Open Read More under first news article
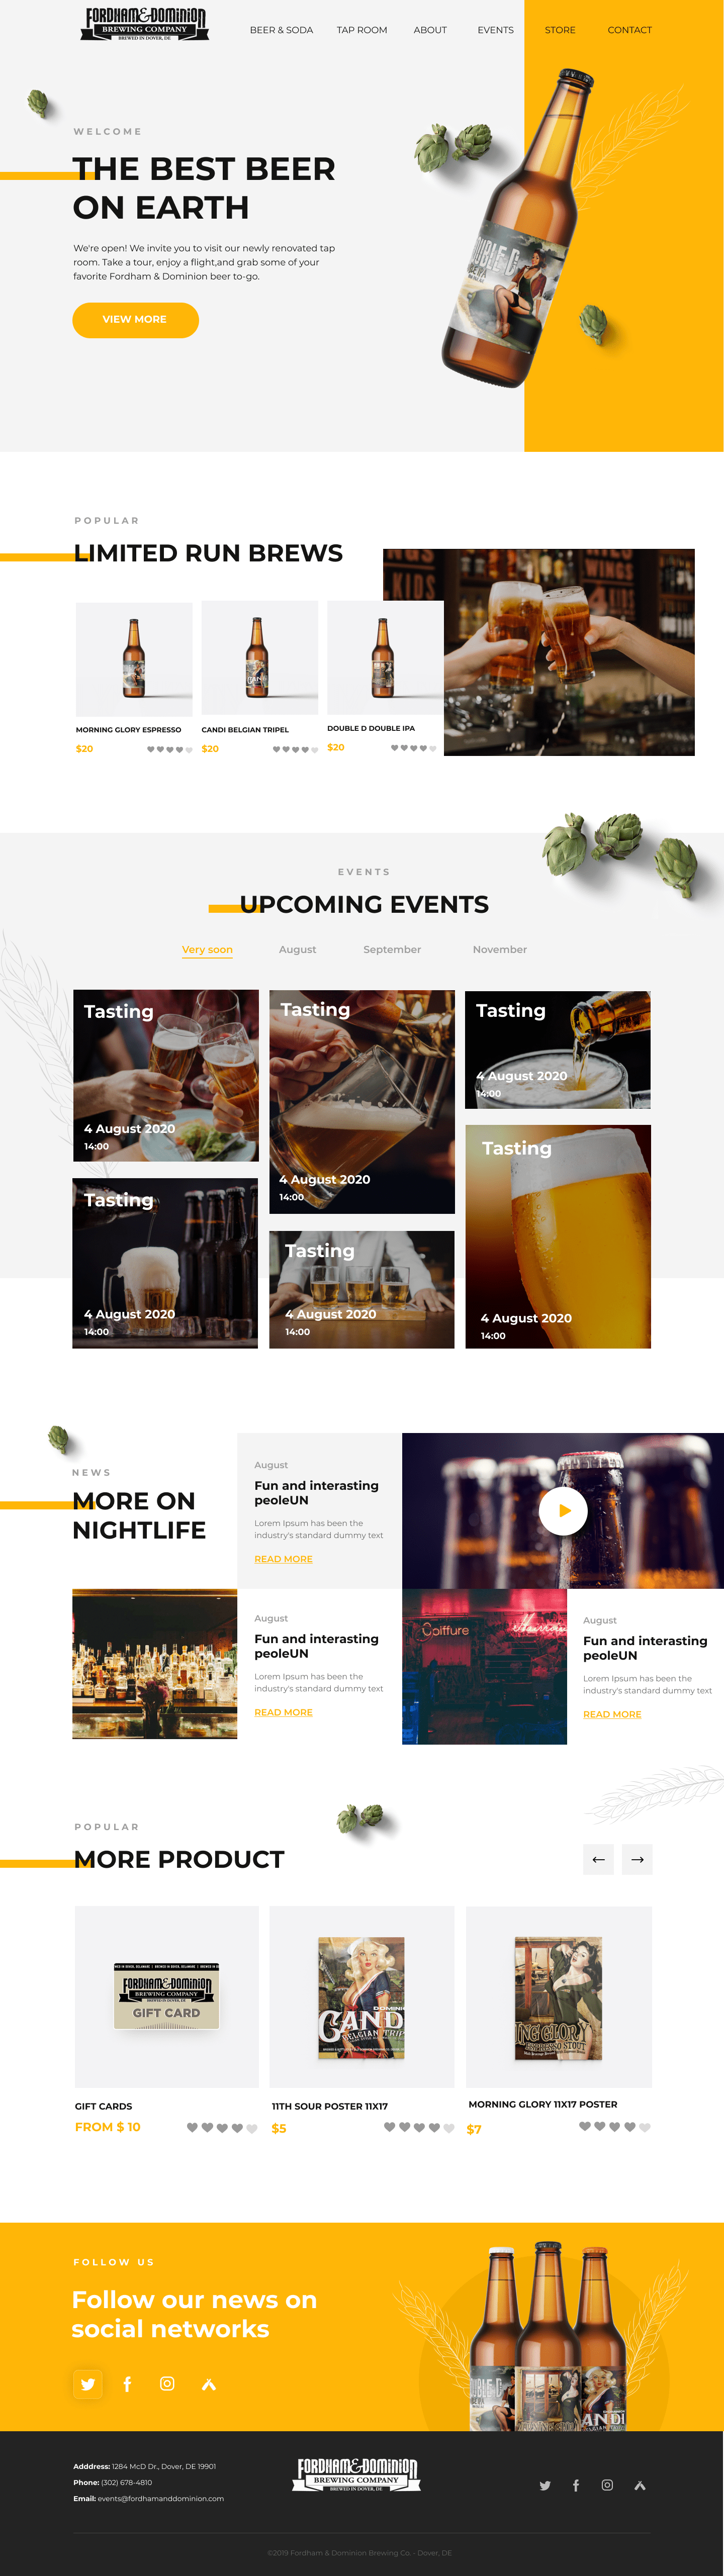Image resolution: width=724 pixels, height=2576 pixels. point(283,1559)
